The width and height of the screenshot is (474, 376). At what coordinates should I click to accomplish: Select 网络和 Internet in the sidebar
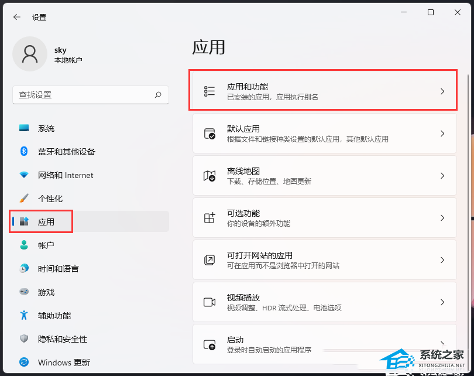coord(90,175)
